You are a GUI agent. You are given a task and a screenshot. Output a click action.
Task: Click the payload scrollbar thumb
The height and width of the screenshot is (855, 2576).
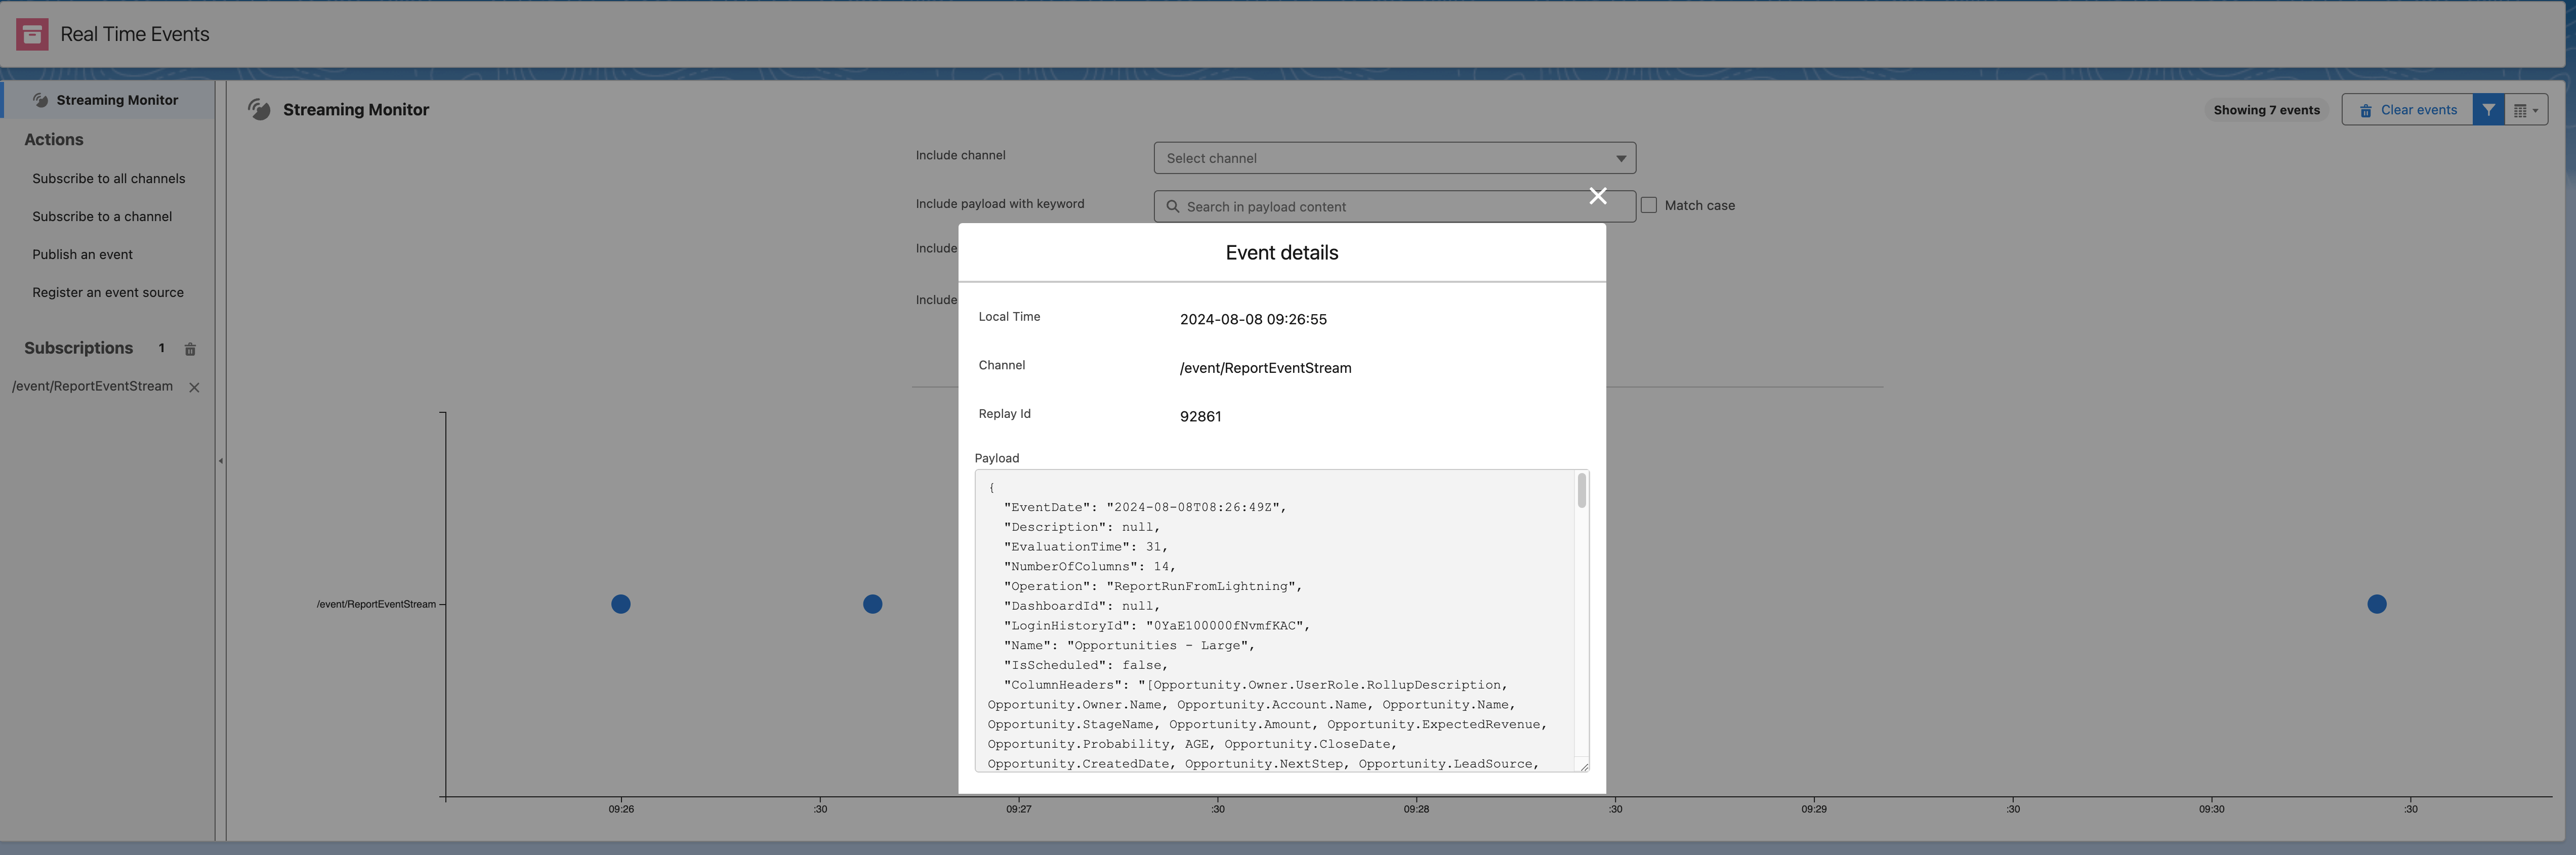(x=1581, y=490)
